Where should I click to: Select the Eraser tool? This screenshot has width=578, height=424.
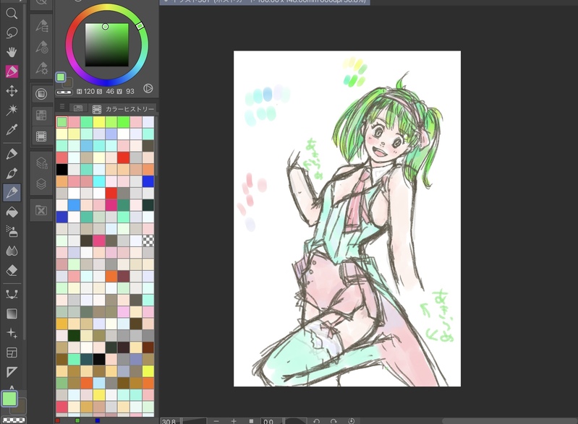pyautogui.click(x=12, y=271)
